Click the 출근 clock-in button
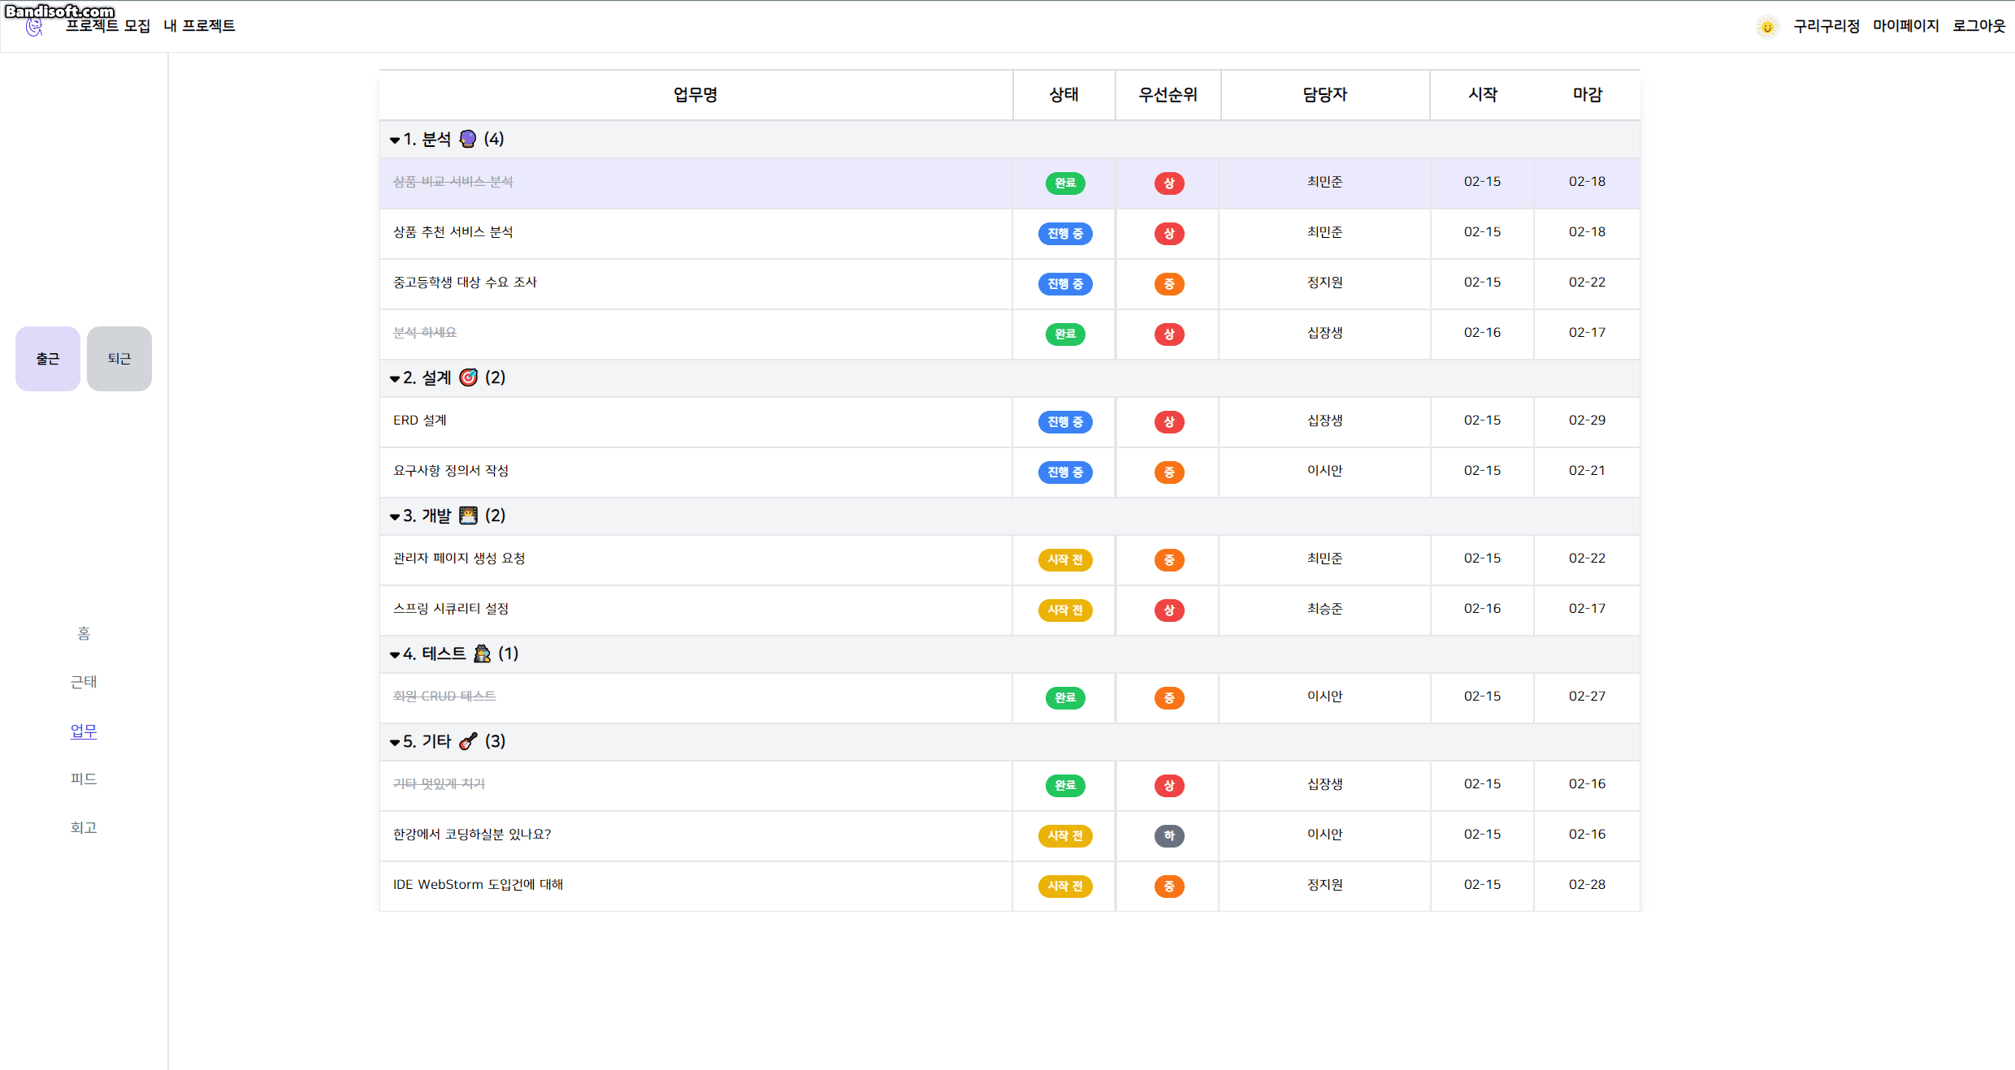 47,358
